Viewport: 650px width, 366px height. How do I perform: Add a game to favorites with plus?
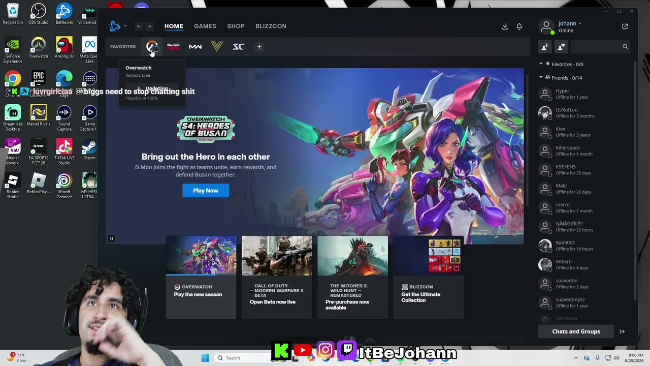point(259,47)
